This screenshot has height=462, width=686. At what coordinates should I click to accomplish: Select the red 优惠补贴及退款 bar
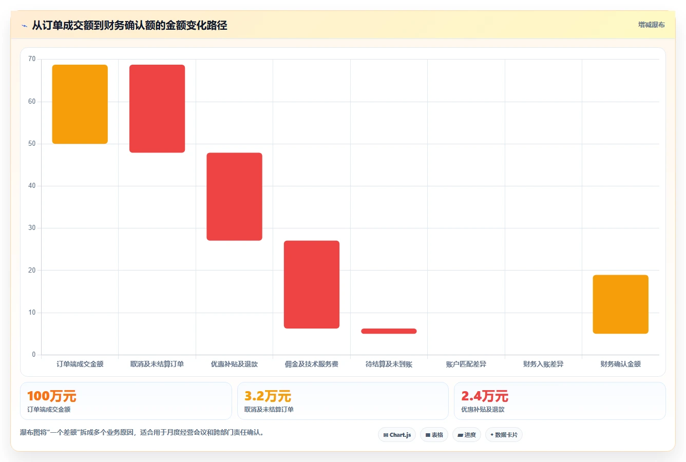(x=234, y=197)
